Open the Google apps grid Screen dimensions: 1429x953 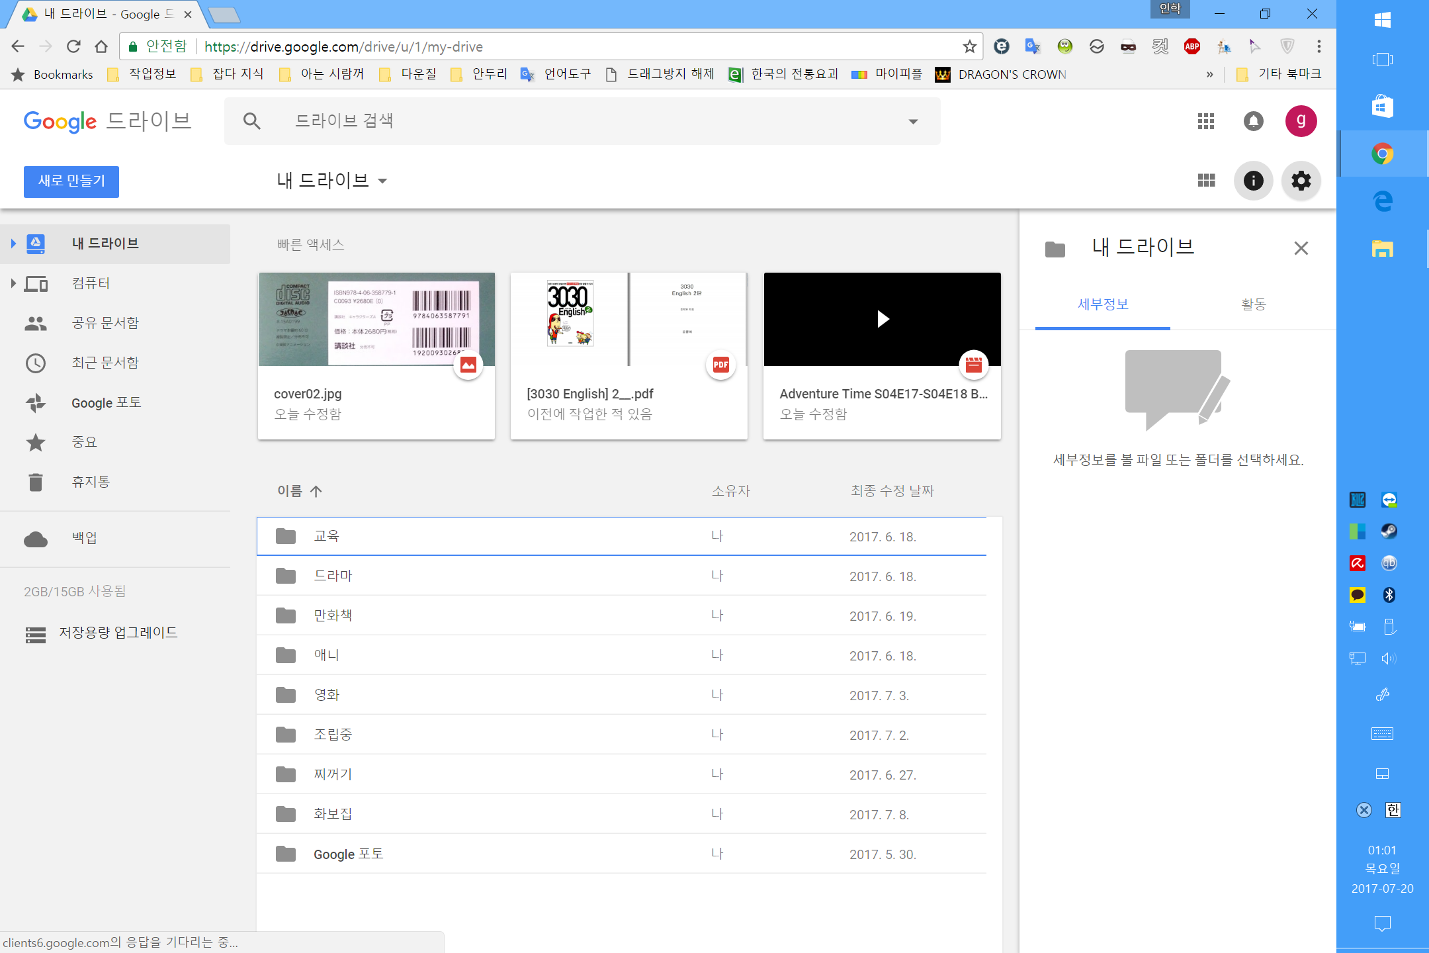(x=1206, y=121)
